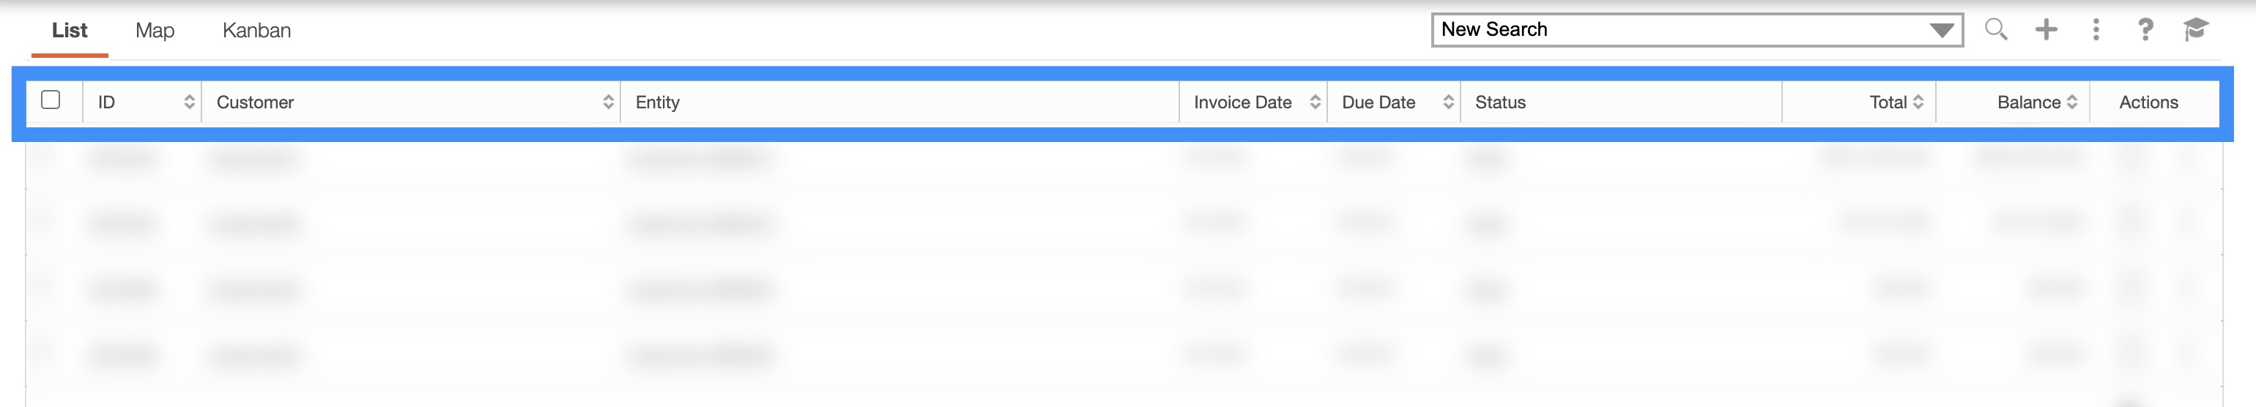Open the three-dot more options menu
Screen dimensions: 2256x407
tap(2096, 30)
